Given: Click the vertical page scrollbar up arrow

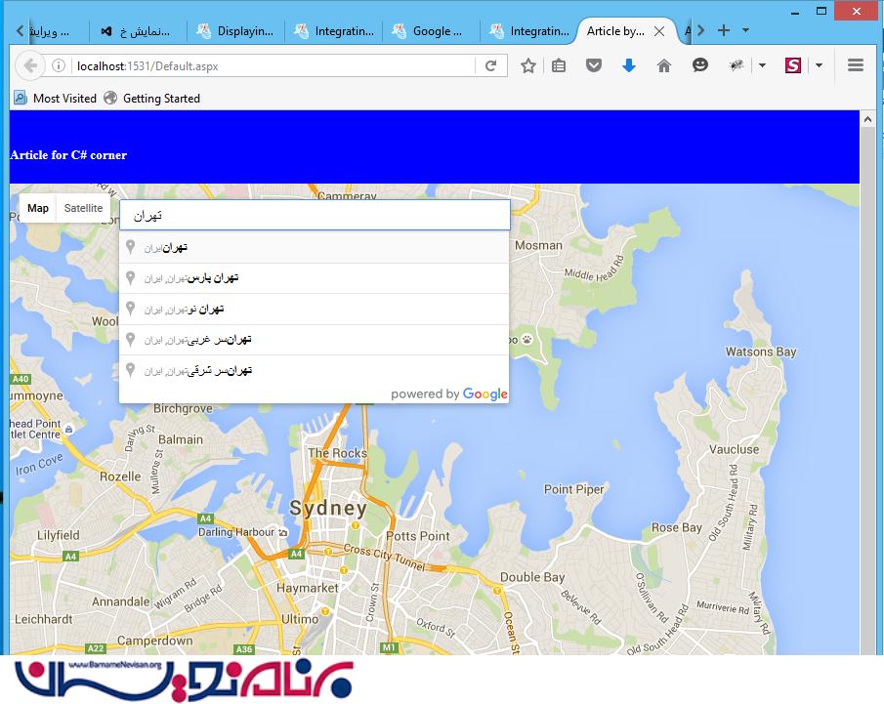Looking at the screenshot, I should 867,120.
